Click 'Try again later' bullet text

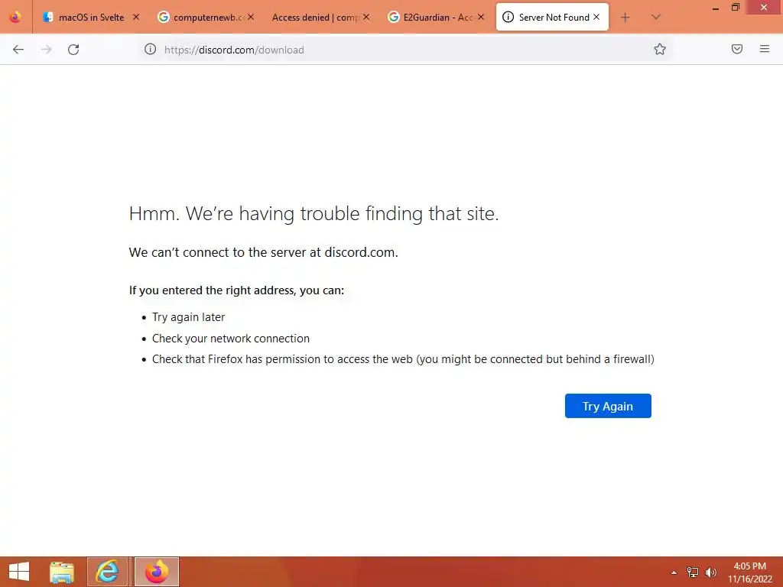(188, 317)
